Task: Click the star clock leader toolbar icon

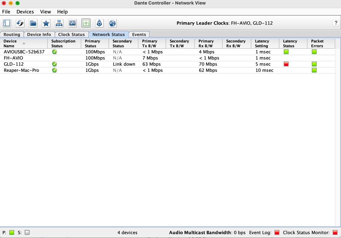Action: coord(46,23)
